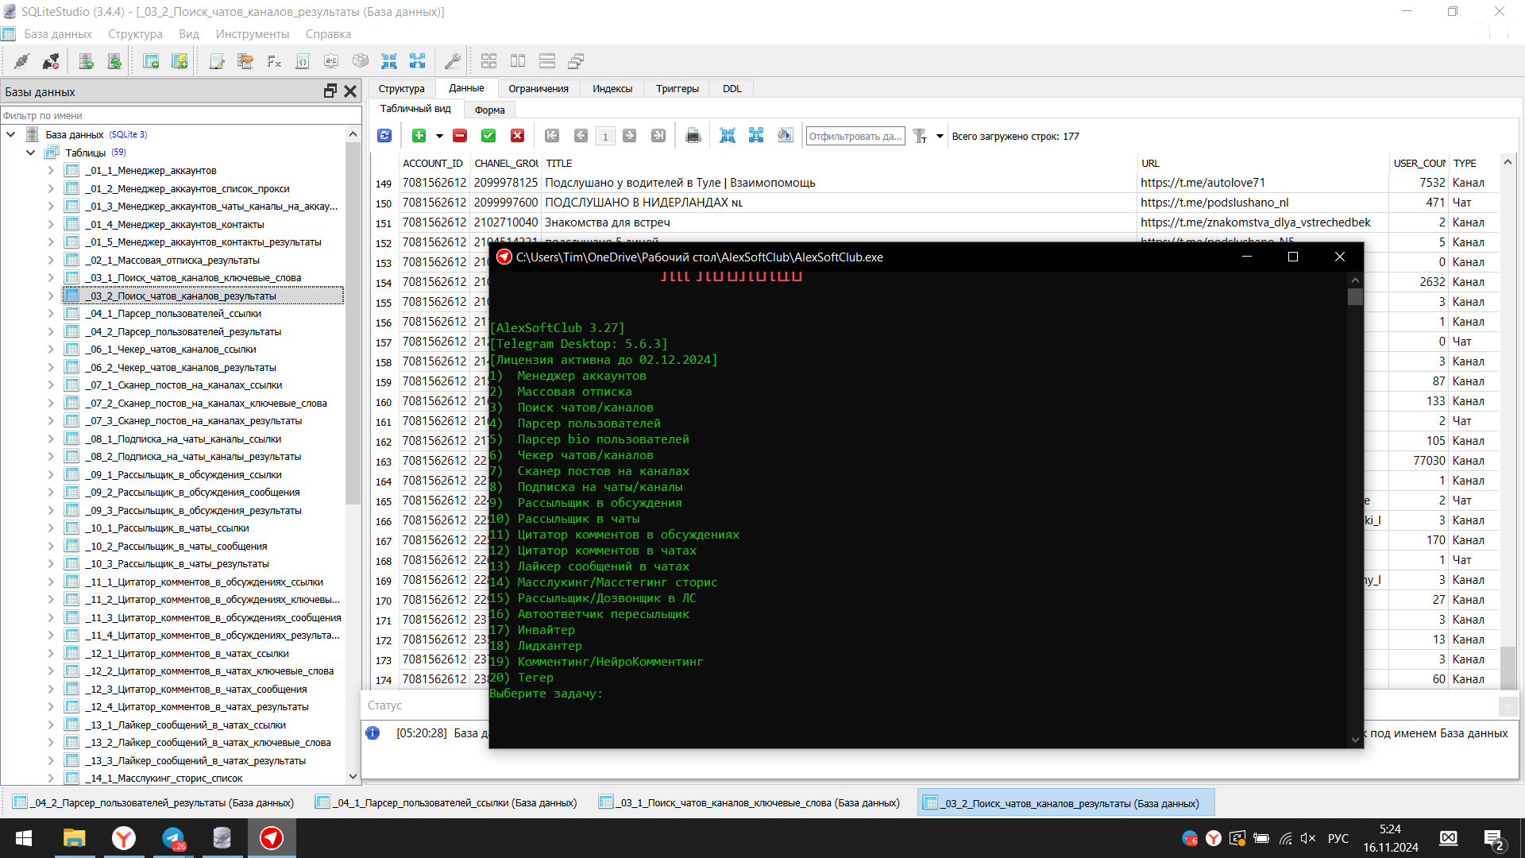Roll back changes with the red X icon
Image resolution: width=1525 pixels, height=858 pixels.
(x=517, y=136)
